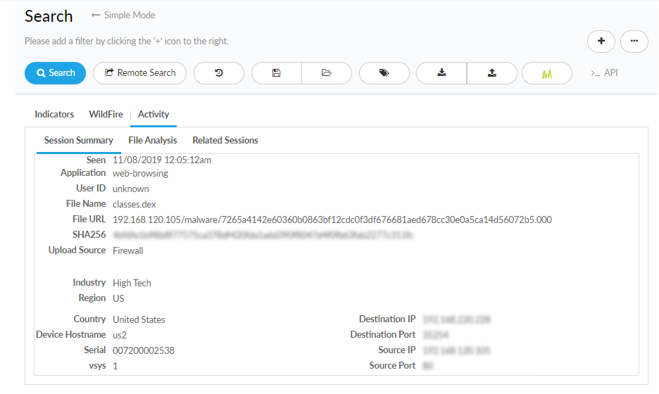659x394 pixels.
Task: Click the plus icon to add a filter
Action: [601, 42]
